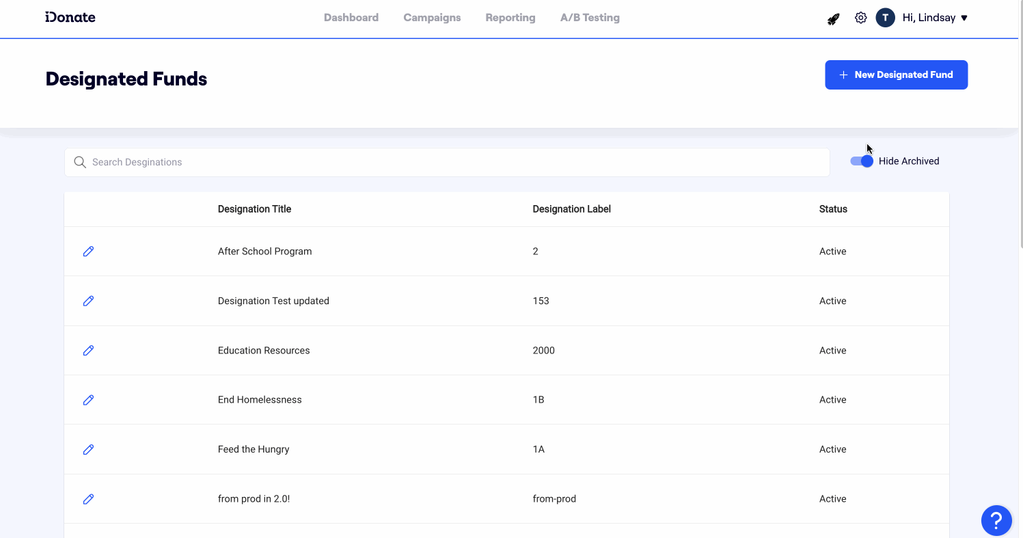Edit the Designation Test updated fund

(x=88, y=301)
